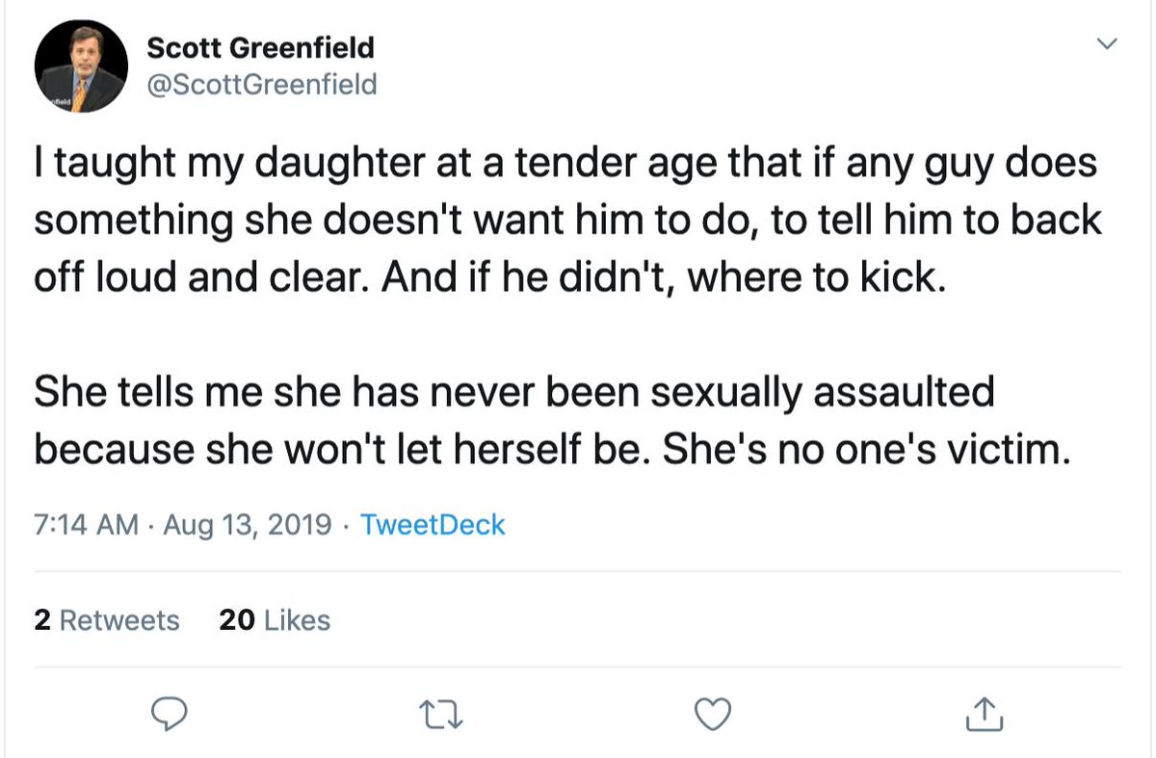This screenshot has height=758, width=1156.
Task: Click the bold number 20 beside Likes
Action: point(237,620)
